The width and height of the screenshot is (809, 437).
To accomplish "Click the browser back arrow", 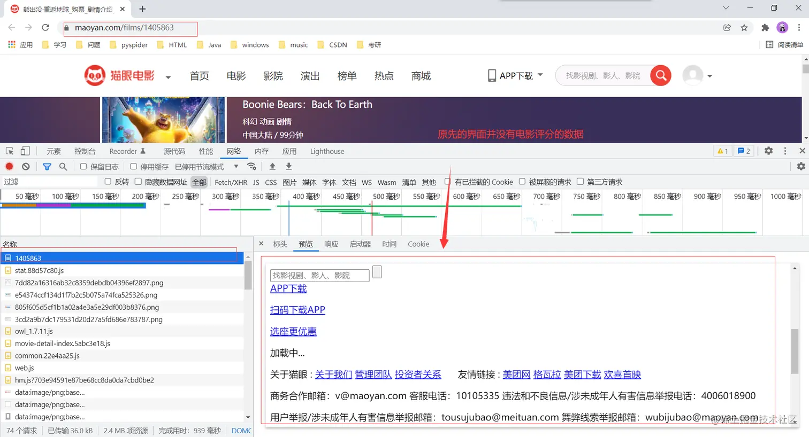I will tap(12, 27).
